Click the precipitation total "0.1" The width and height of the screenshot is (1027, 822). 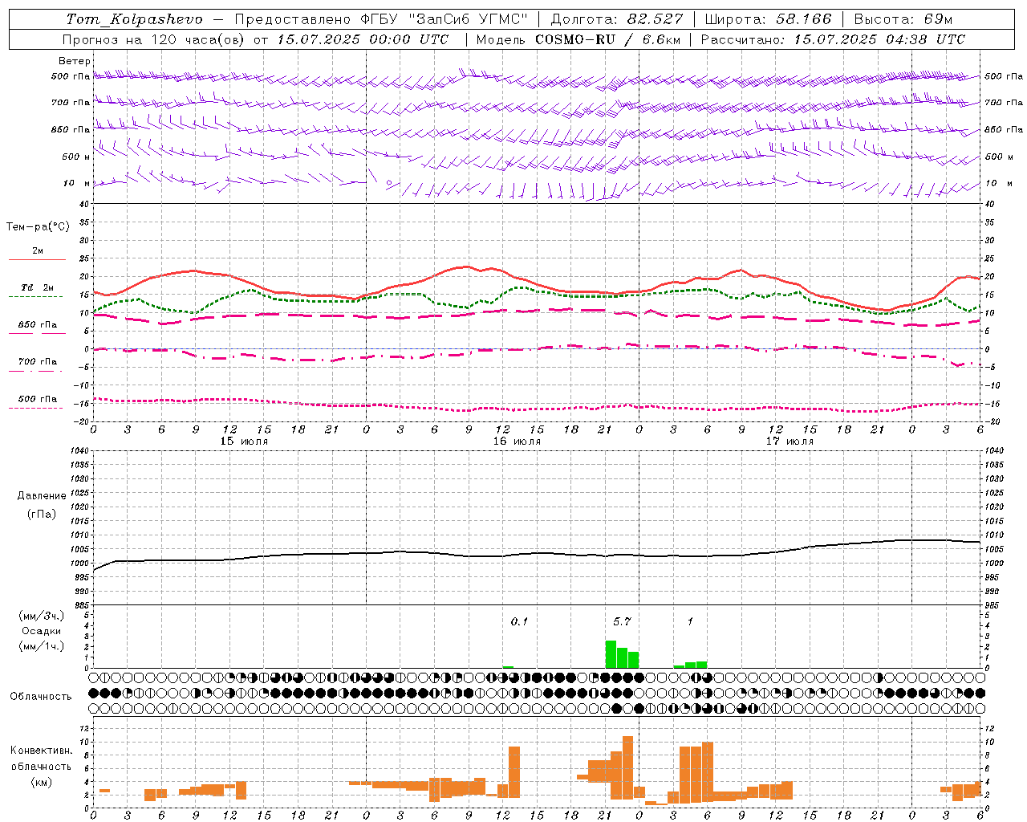pyautogui.click(x=519, y=621)
